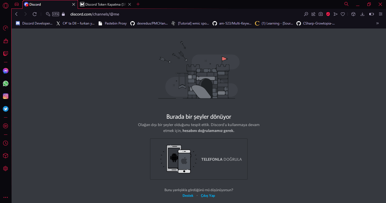This screenshot has height=203, width=386.
Task: Close the Discord Token Kapatma tab
Action: point(129,5)
